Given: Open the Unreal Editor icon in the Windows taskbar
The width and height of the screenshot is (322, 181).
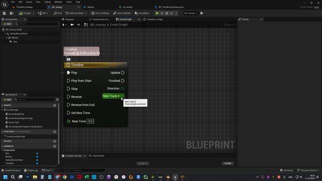Looking at the screenshot, I should click(x=175, y=177).
